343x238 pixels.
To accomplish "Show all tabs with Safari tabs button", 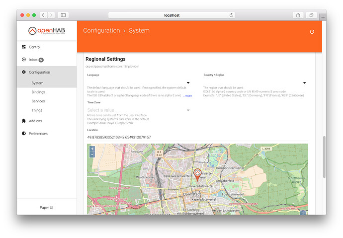I will coord(311,15).
